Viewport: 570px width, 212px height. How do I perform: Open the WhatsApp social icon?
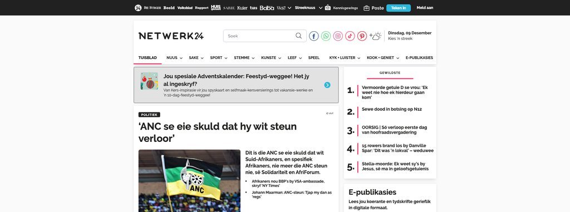[x=326, y=36]
